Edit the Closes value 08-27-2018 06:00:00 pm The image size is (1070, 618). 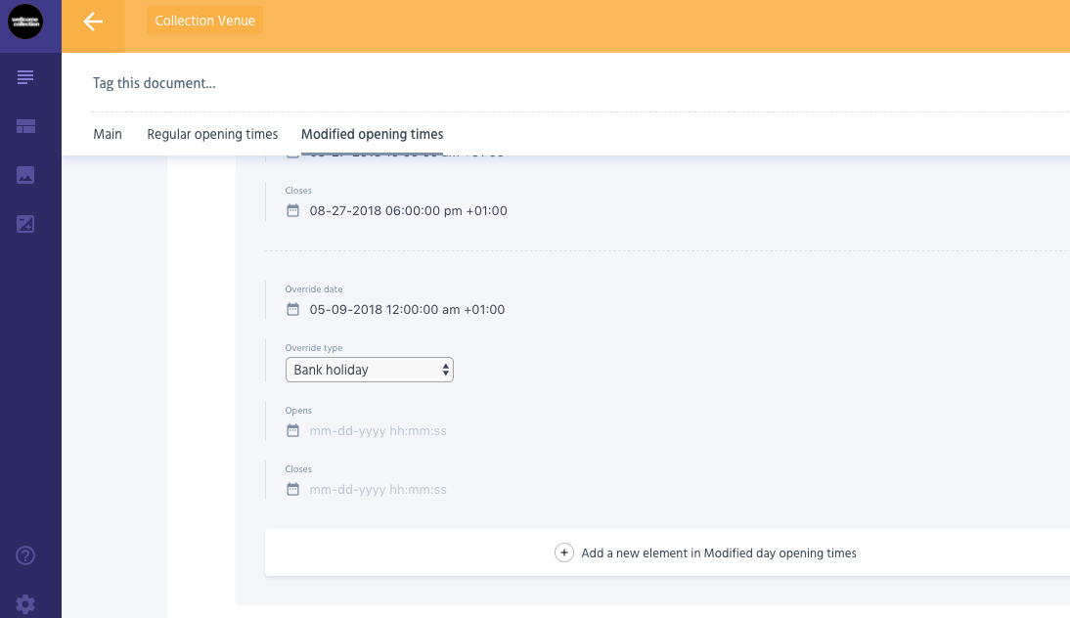(x=408, y=210)
